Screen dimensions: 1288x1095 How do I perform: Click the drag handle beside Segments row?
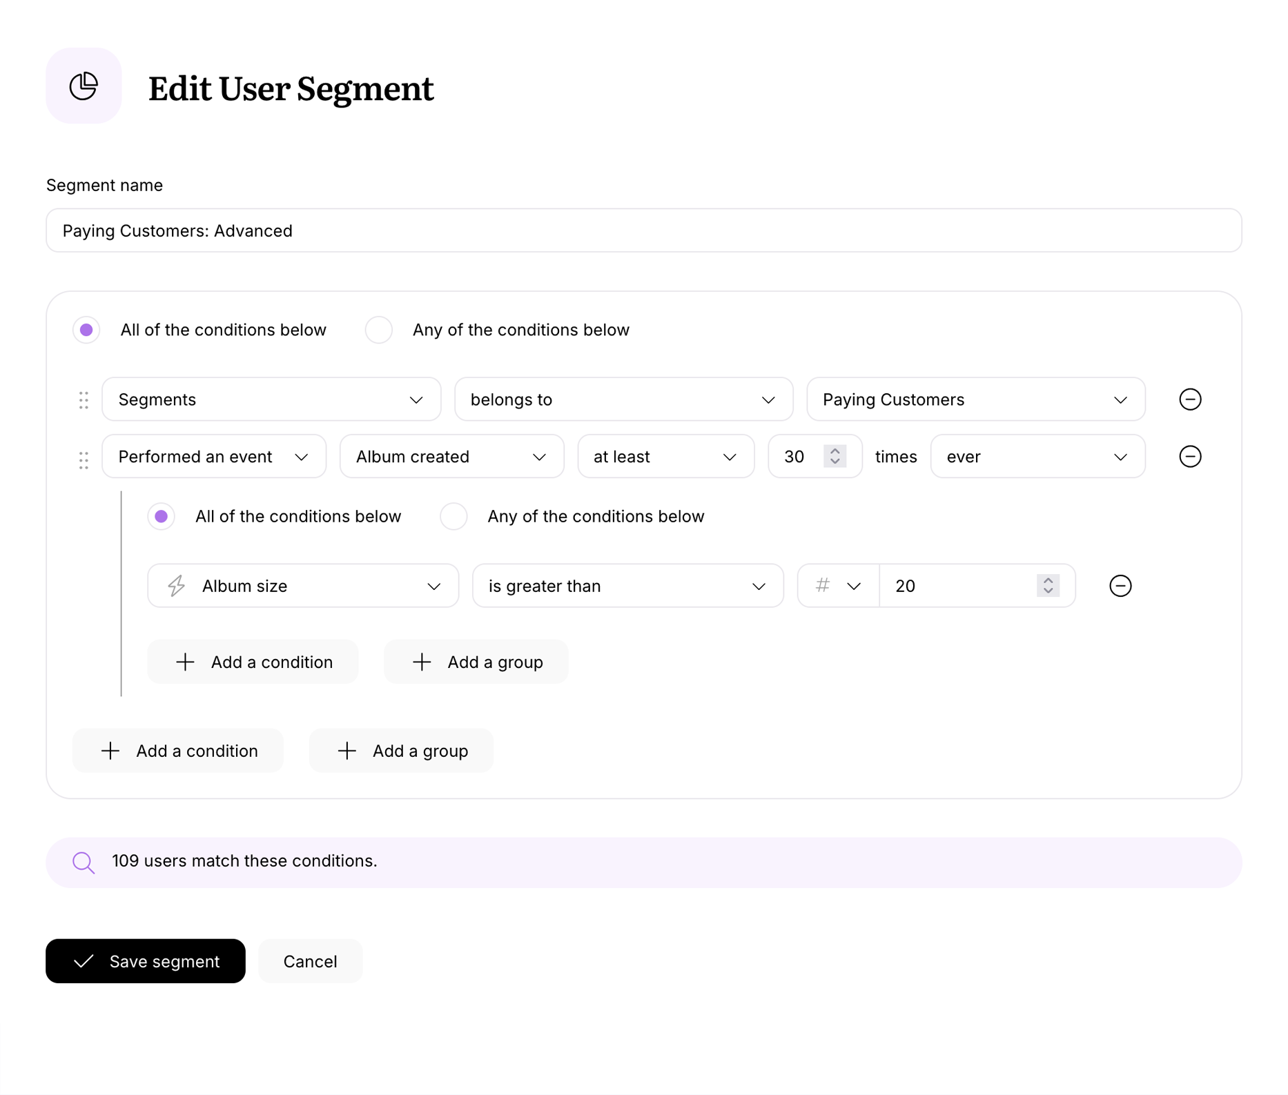point(84,399)
